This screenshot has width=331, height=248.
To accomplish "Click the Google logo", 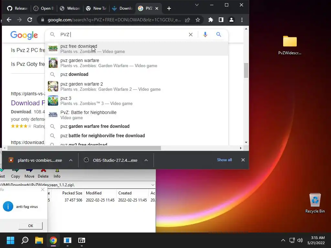I will [x=24, y=35].
